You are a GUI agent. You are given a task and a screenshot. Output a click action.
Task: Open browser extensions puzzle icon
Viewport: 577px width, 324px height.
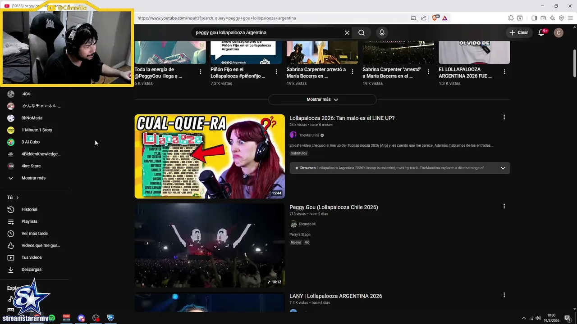(x=511, y=18)
